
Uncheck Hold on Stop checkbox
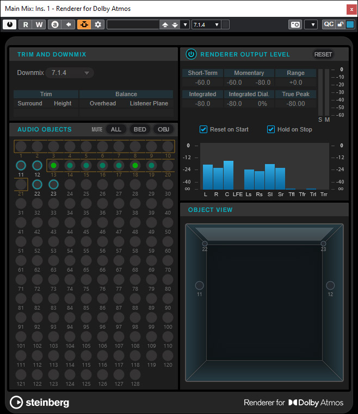tap(271, 129)
